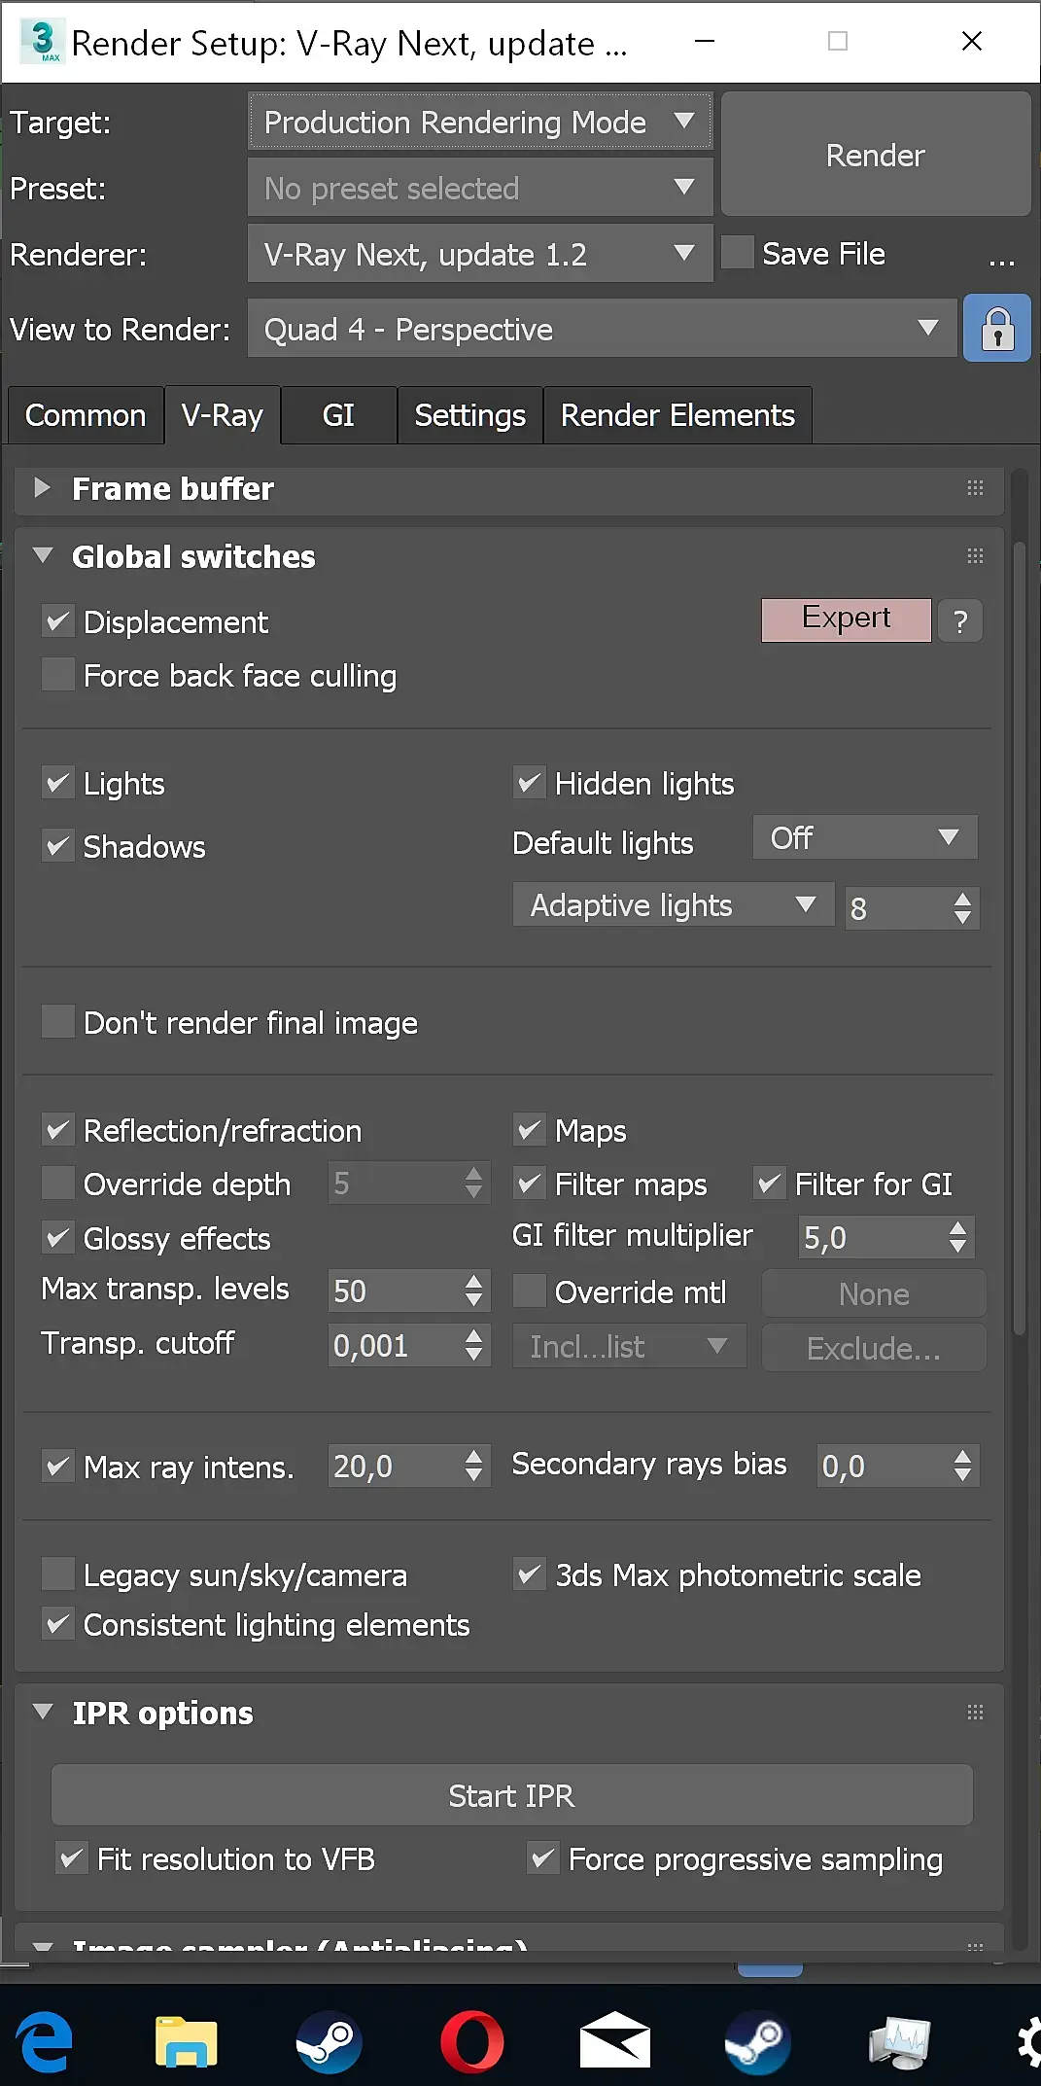Expand the Frame buffer rollout
Screen dimensions: 1041x2086
tap(42, 488)
